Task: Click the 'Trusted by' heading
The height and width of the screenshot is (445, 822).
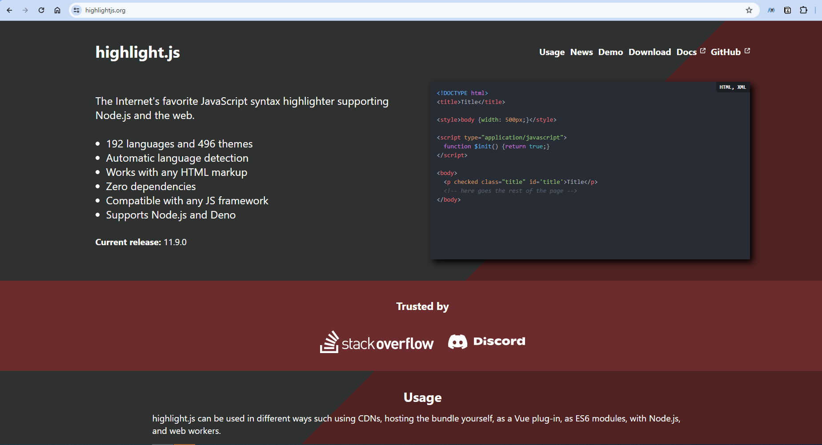Action: (422, 306)
